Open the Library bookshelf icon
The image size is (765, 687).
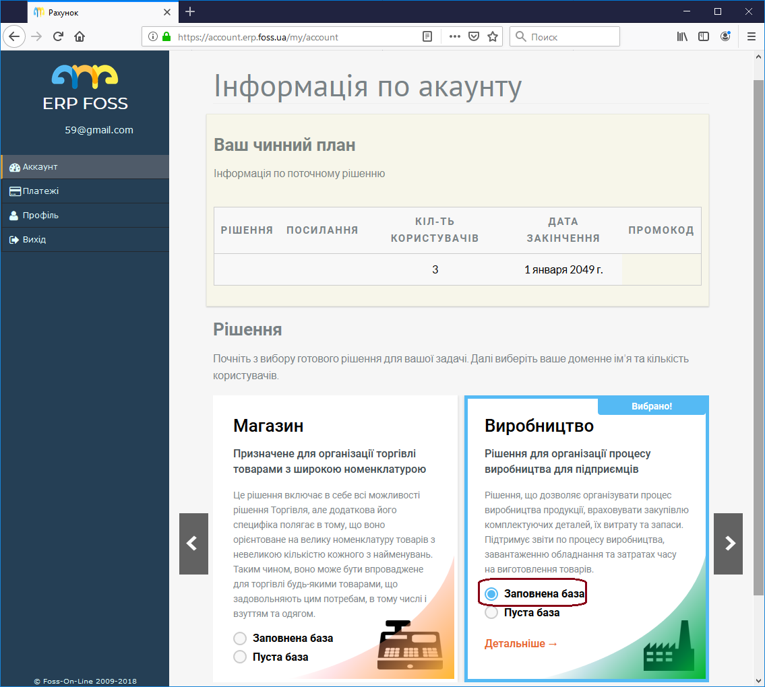point(682,36)
